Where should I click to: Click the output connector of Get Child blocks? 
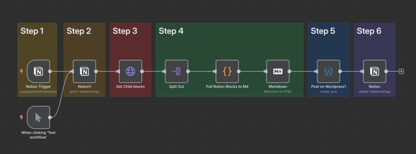point(142,72)
